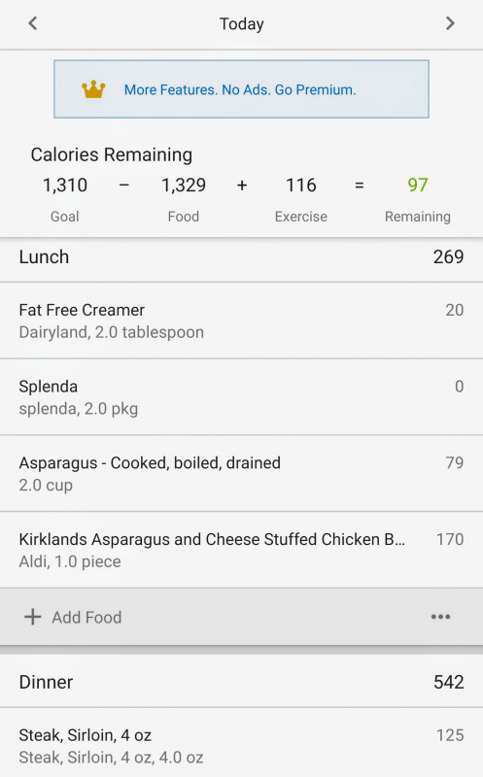The height and width of the screenshot is (777, 483).
Task: Tap the Dinner section header
Action: 241,682
